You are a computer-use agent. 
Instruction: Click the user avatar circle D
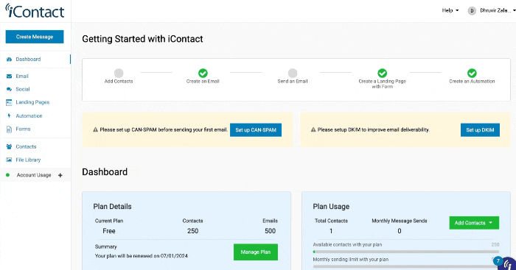click(x=472, y=11)
